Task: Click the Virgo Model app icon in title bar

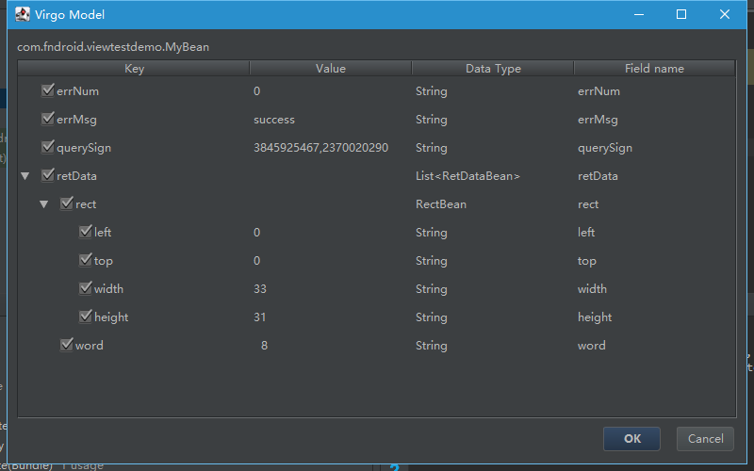Action: [x=22, y=14]
